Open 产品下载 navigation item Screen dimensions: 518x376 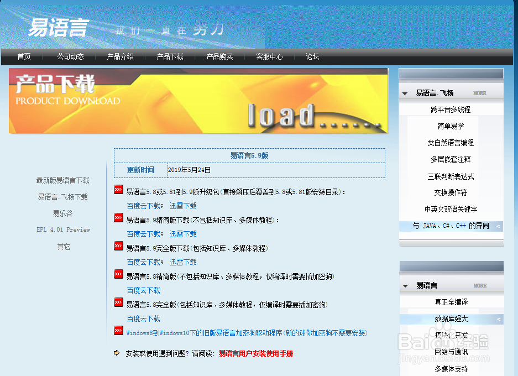tap(170, 56)
